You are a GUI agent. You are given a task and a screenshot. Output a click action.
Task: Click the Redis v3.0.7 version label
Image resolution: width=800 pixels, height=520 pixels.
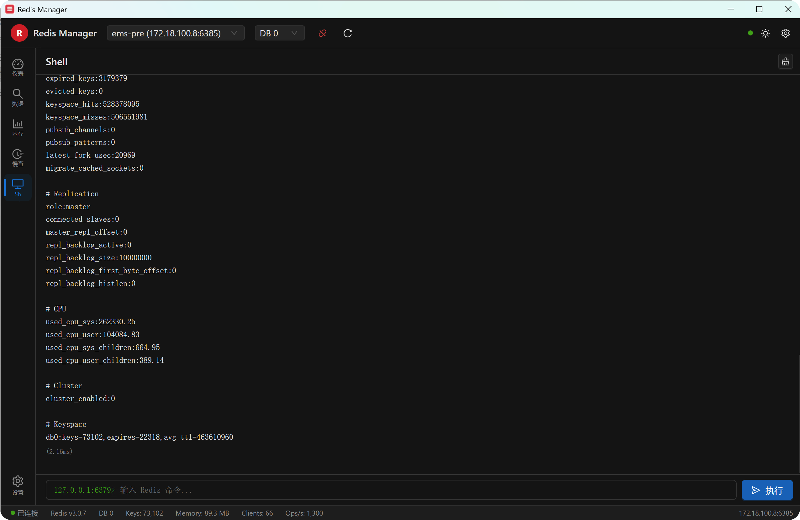(x=68, y=513)
